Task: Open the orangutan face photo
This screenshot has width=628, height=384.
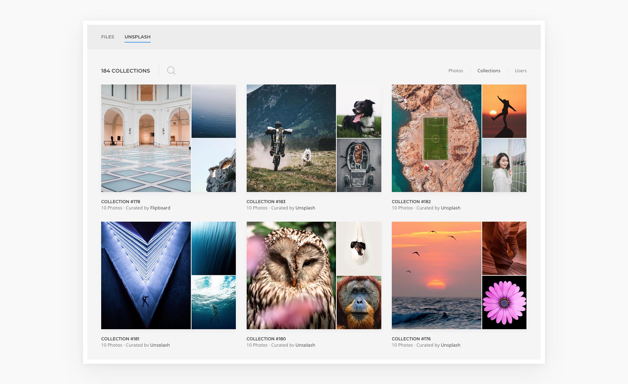Action: tap(359, 302)
